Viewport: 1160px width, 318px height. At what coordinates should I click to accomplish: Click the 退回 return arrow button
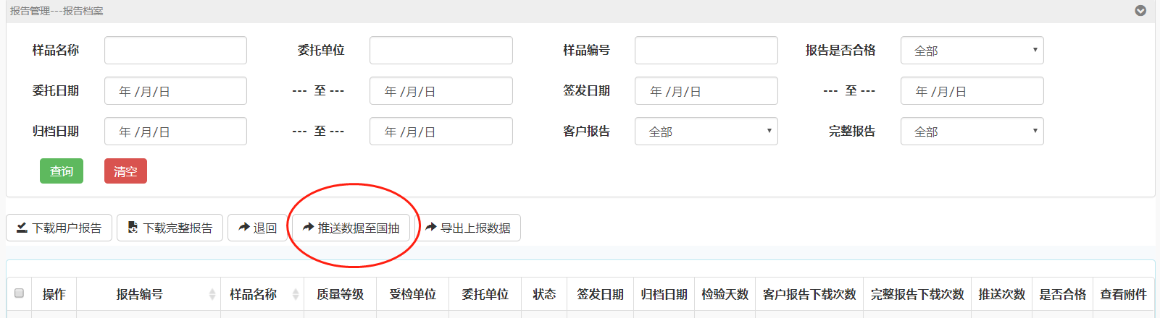pos(257,228)
